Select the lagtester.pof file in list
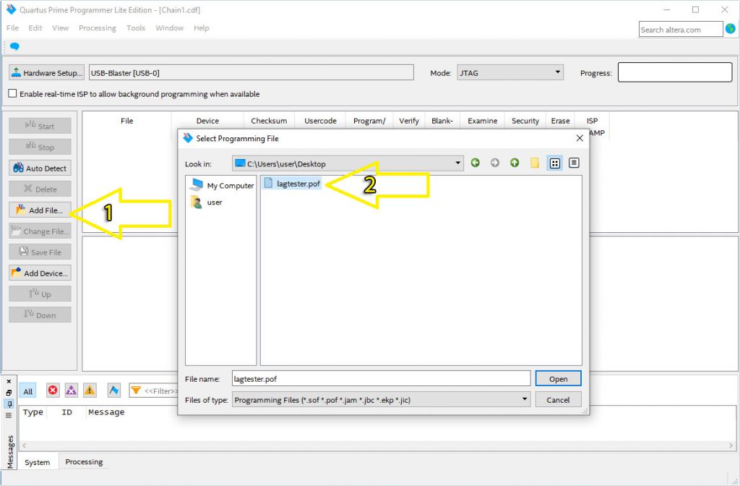The image size is (740, 486). [x=298, y=184]
